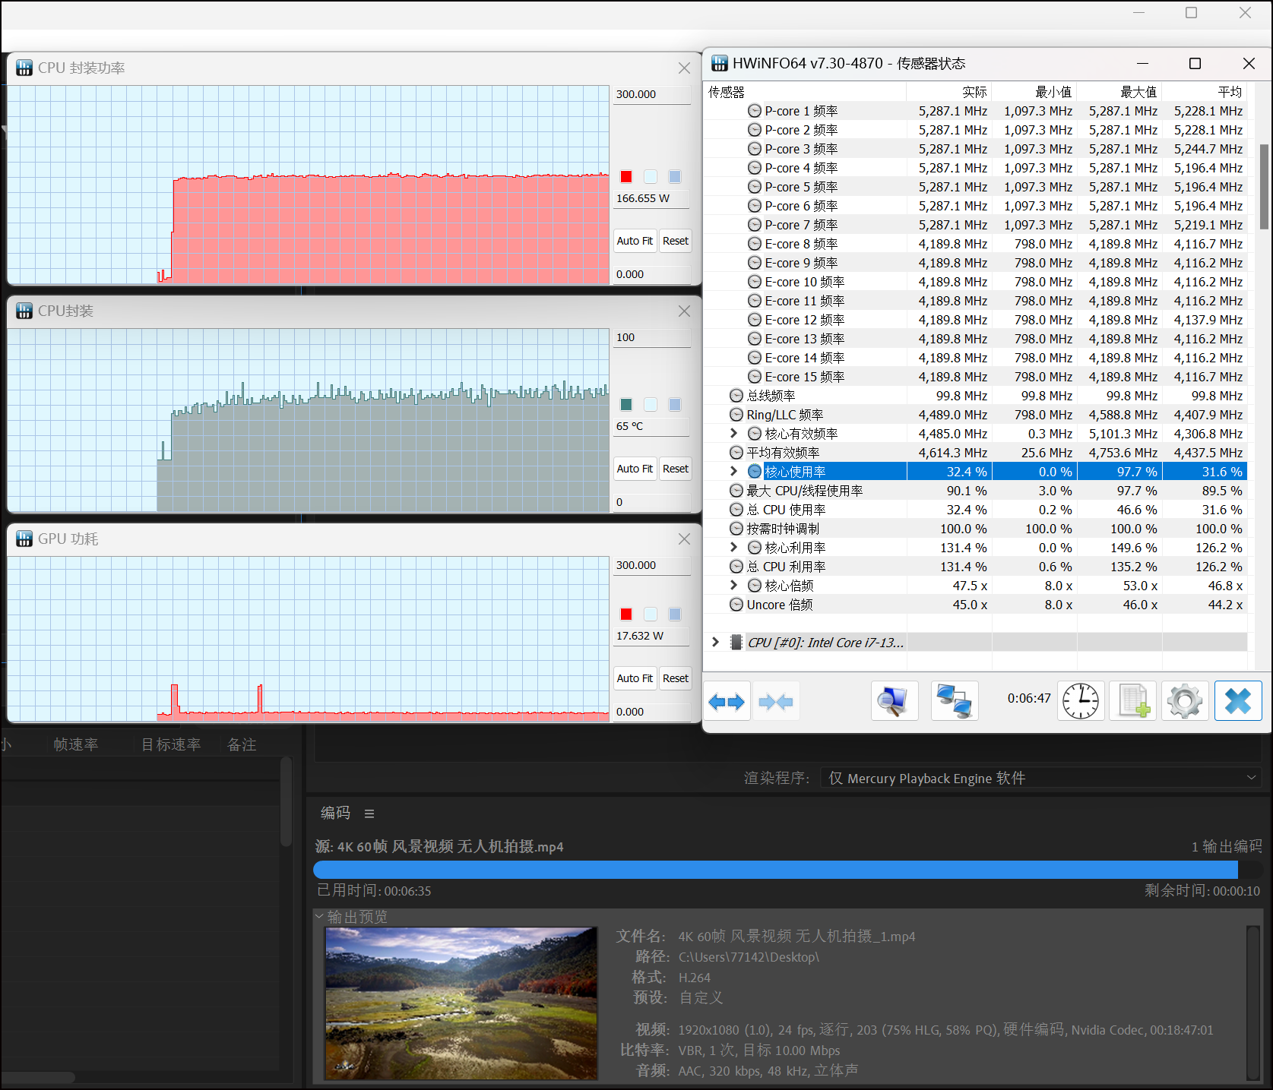Screen dimensions: 1273x1090
Task: Click Auto Fit in the CPU 封装功率 panel
Action: [635, 241]
